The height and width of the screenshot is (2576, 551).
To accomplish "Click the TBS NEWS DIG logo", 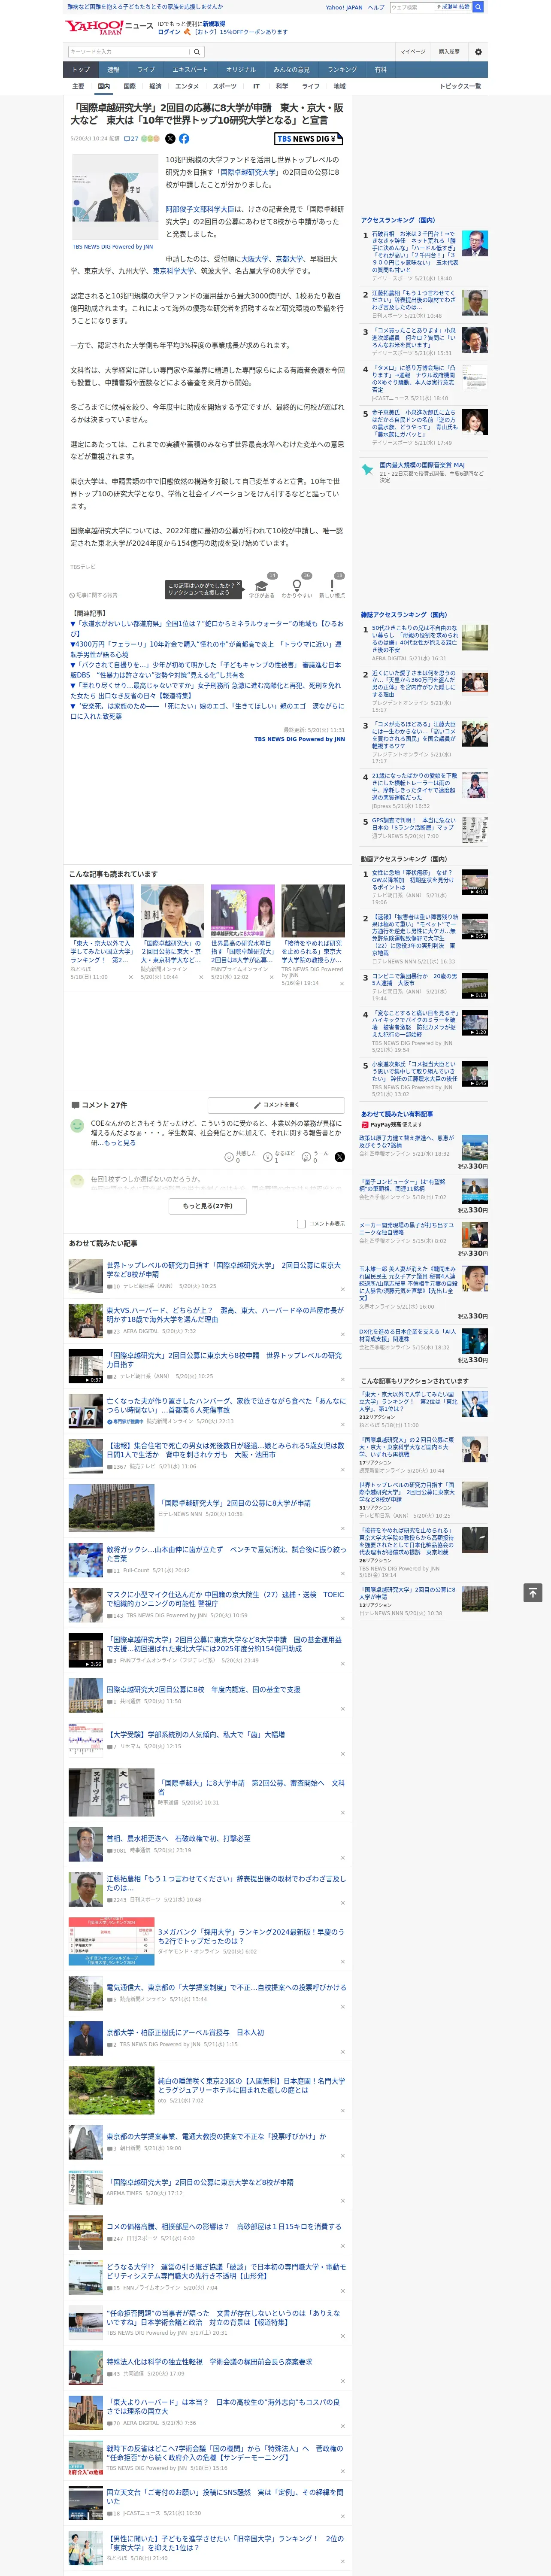I will 308,139.
